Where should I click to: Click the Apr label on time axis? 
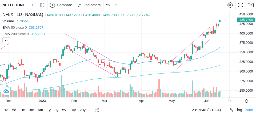pyautogui.click(x=141, y=101)
